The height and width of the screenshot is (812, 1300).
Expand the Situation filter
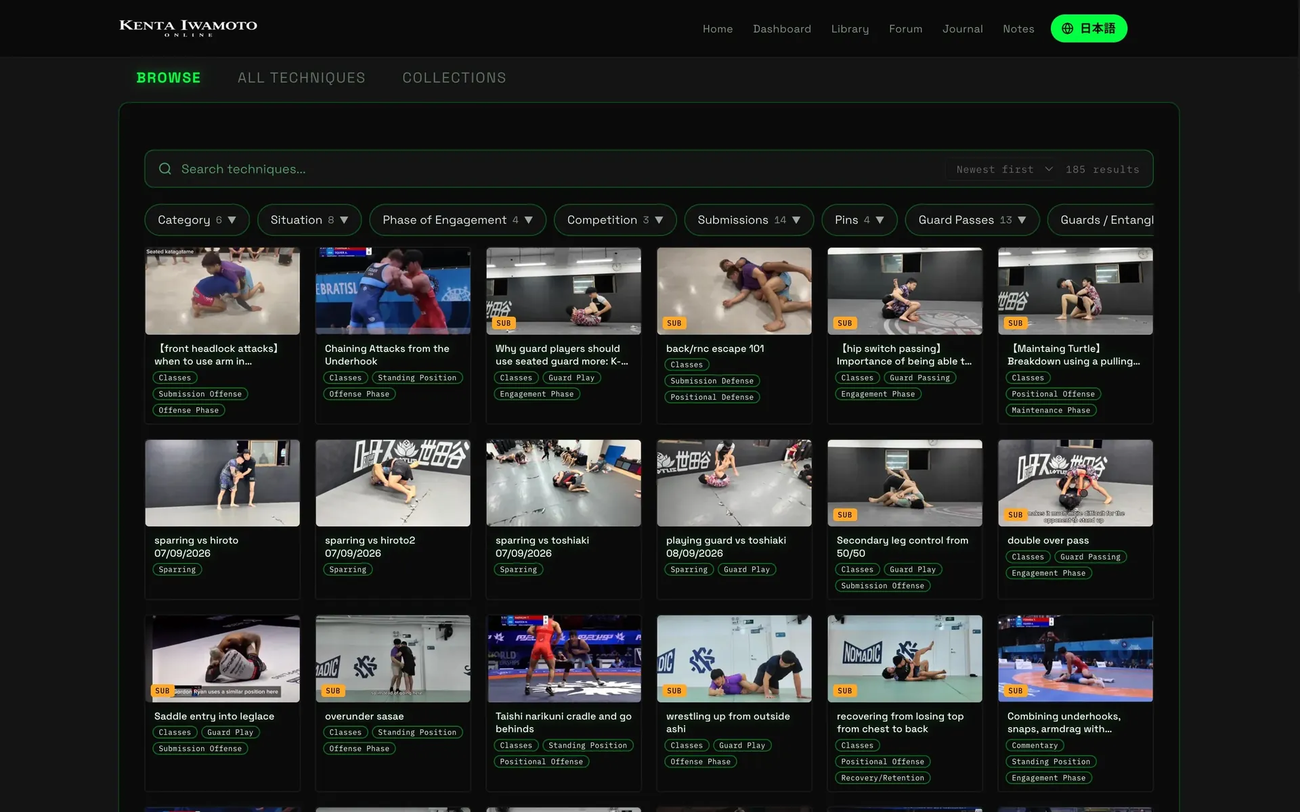pyautogui.click(x=309, y=220)
